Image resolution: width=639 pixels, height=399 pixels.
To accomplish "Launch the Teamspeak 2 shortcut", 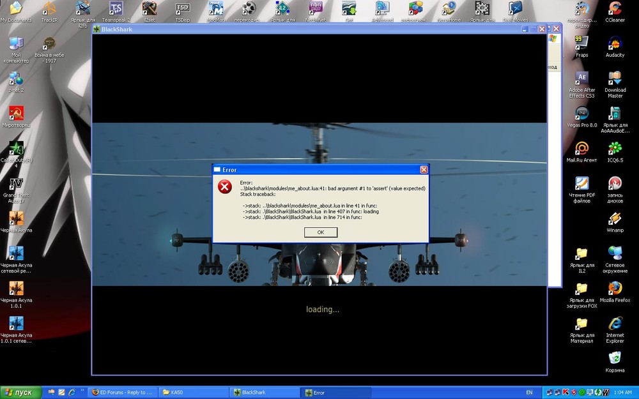I will pyautogui.click(x=116, y=11).
